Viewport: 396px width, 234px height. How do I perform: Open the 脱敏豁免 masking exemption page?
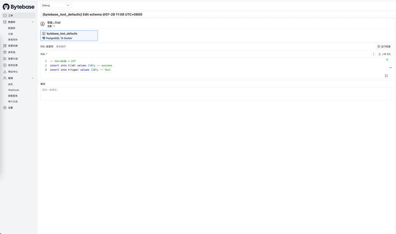[x=13, y=96]
